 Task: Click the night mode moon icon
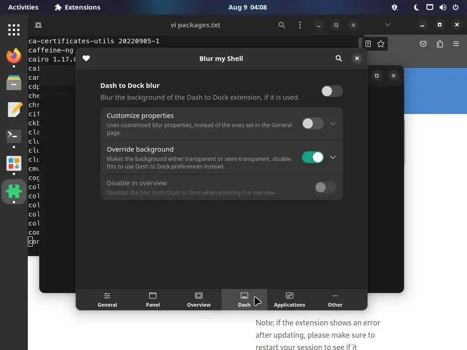tap(417, 7)
